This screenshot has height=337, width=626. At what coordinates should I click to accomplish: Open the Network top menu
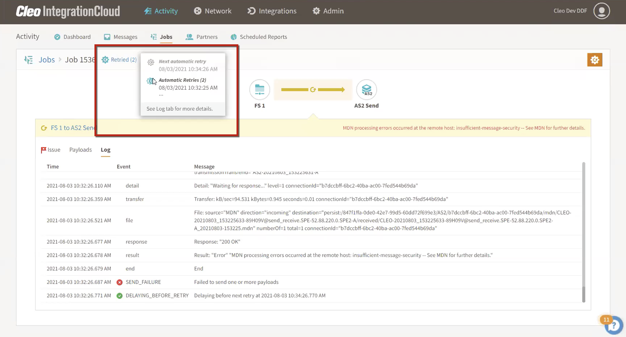tap(213, 11)
